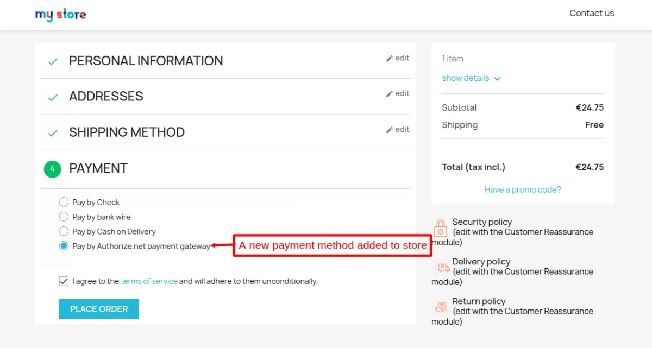Image resolution: width=652 pixels, height=348 pixels.
Task: Open the Contact us page
Action: (592, 13)
